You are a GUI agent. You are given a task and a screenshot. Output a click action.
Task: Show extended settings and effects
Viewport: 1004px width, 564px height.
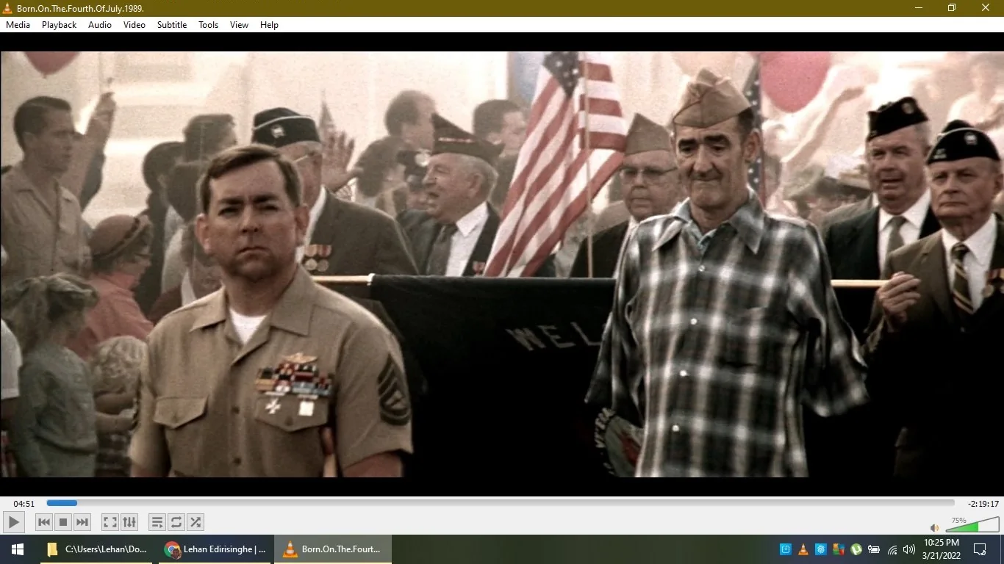(129, 522)
